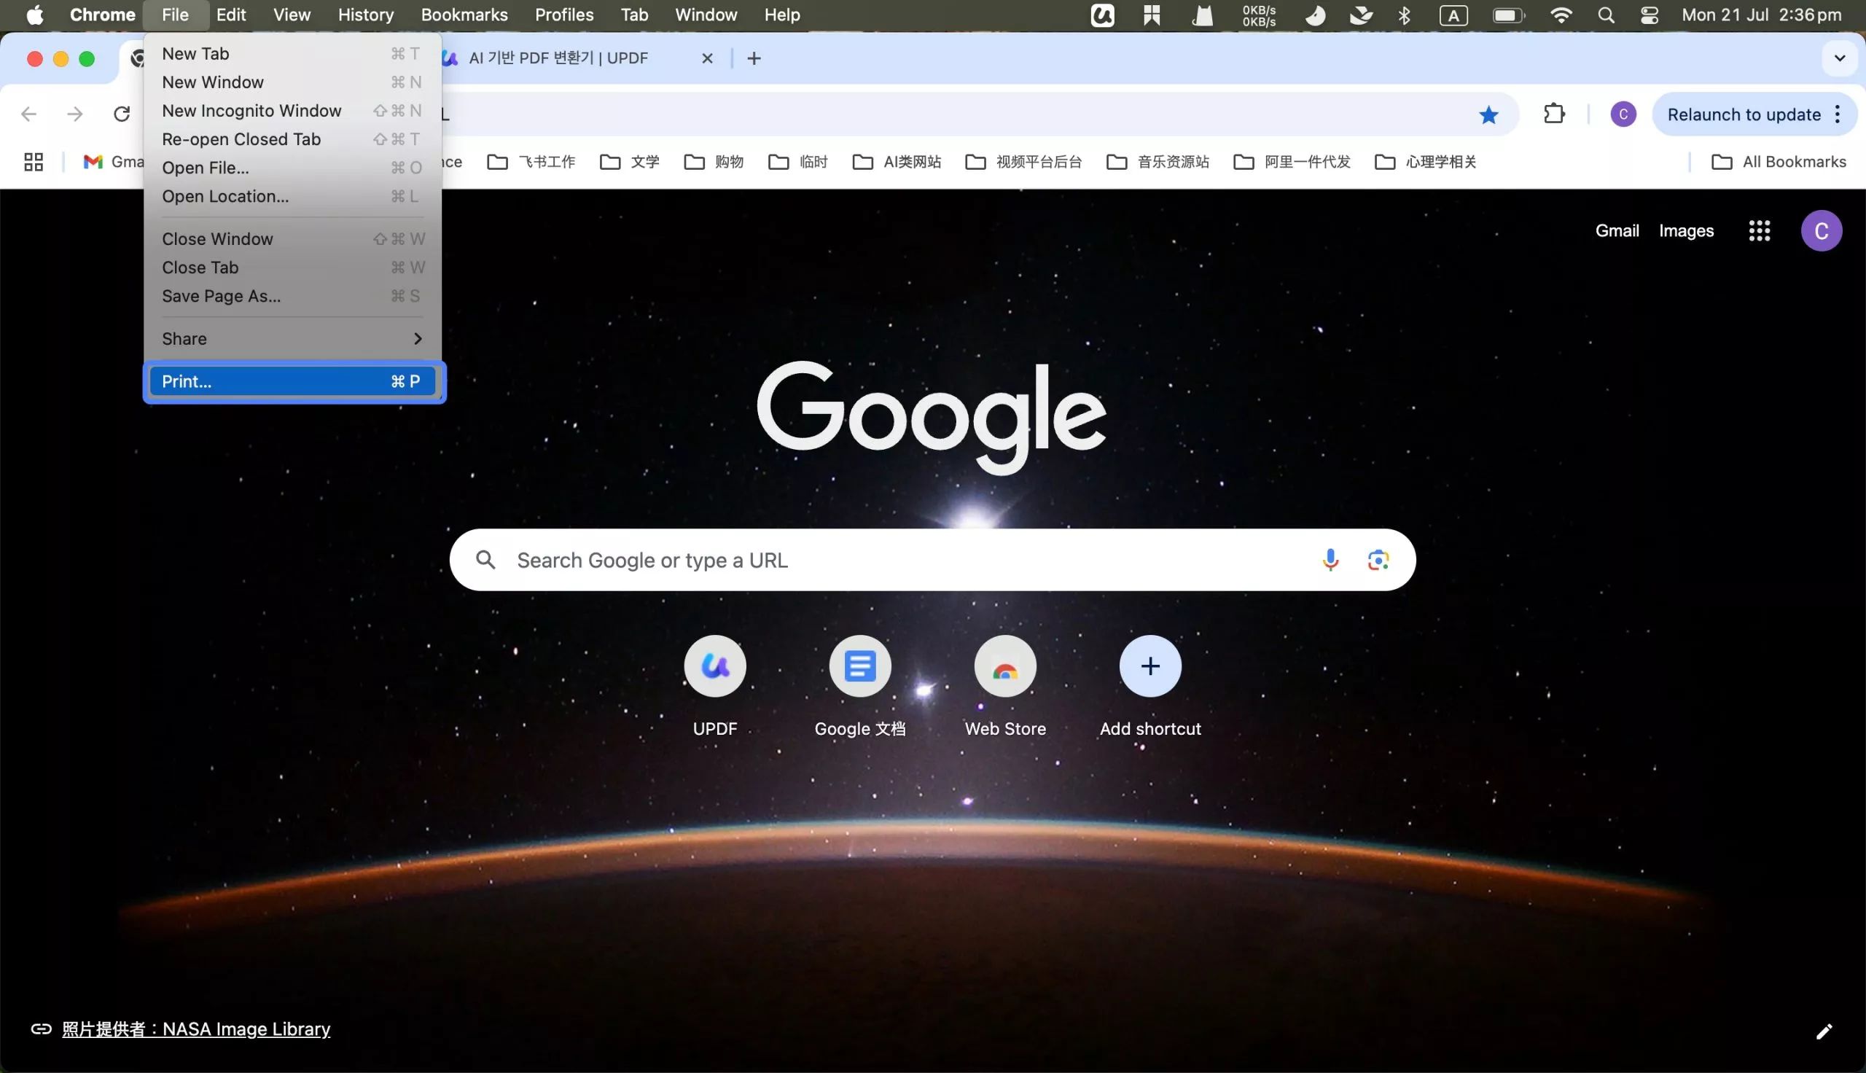Open the 音乐资源站 bookmark folder
Image resolution: width=1866 pixels, height=1073 pixels.
coord(1158,161)
